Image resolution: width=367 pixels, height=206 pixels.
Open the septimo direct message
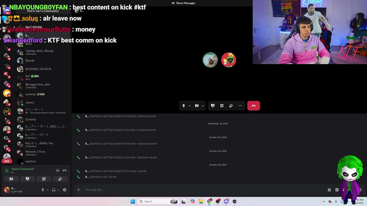[x=43, y=161]
